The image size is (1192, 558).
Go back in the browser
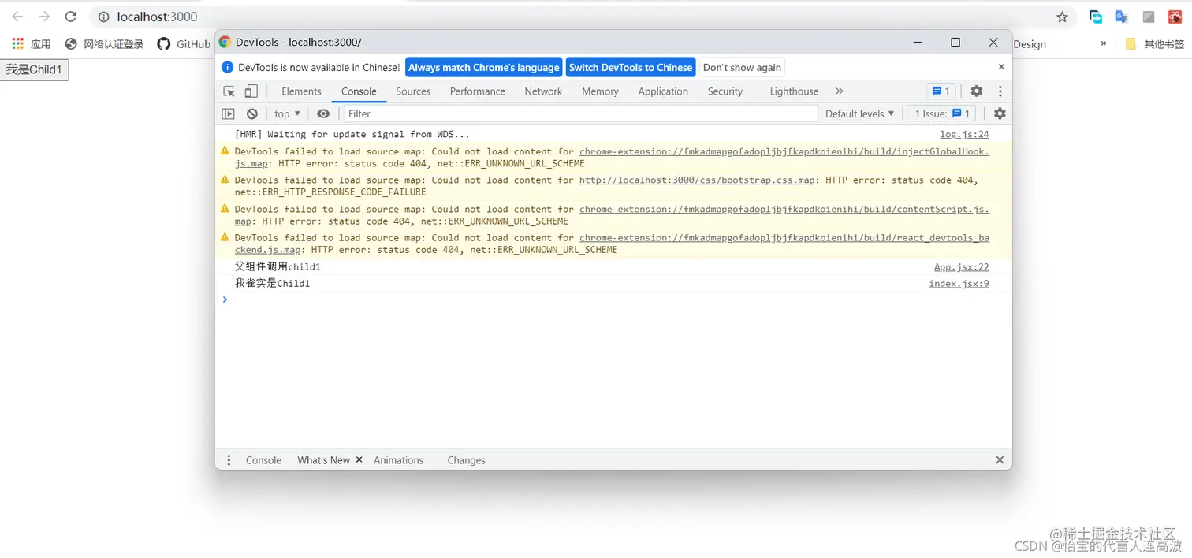(17, 17)
